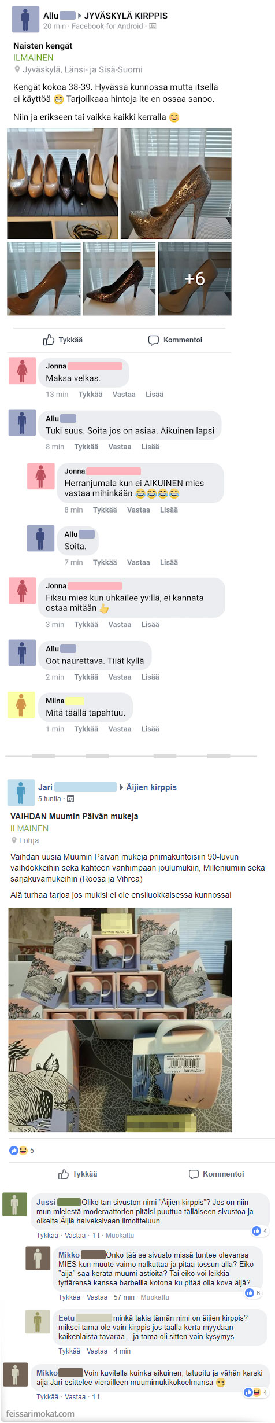275x1423 pixels.
Task: Click Miina's yellow avatar icon
Action: [x=21, y=705]
